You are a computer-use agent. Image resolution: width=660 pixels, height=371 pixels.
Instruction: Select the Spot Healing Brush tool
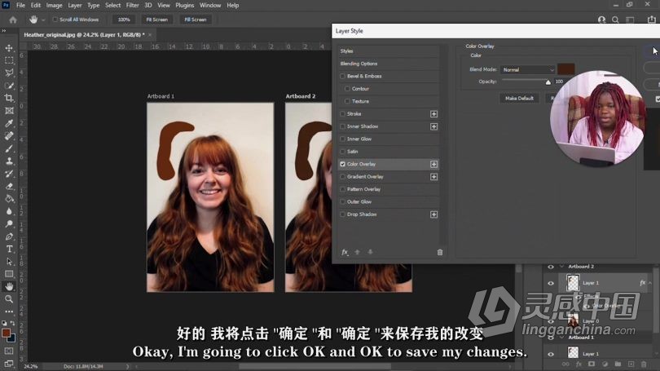coord(9,136)
